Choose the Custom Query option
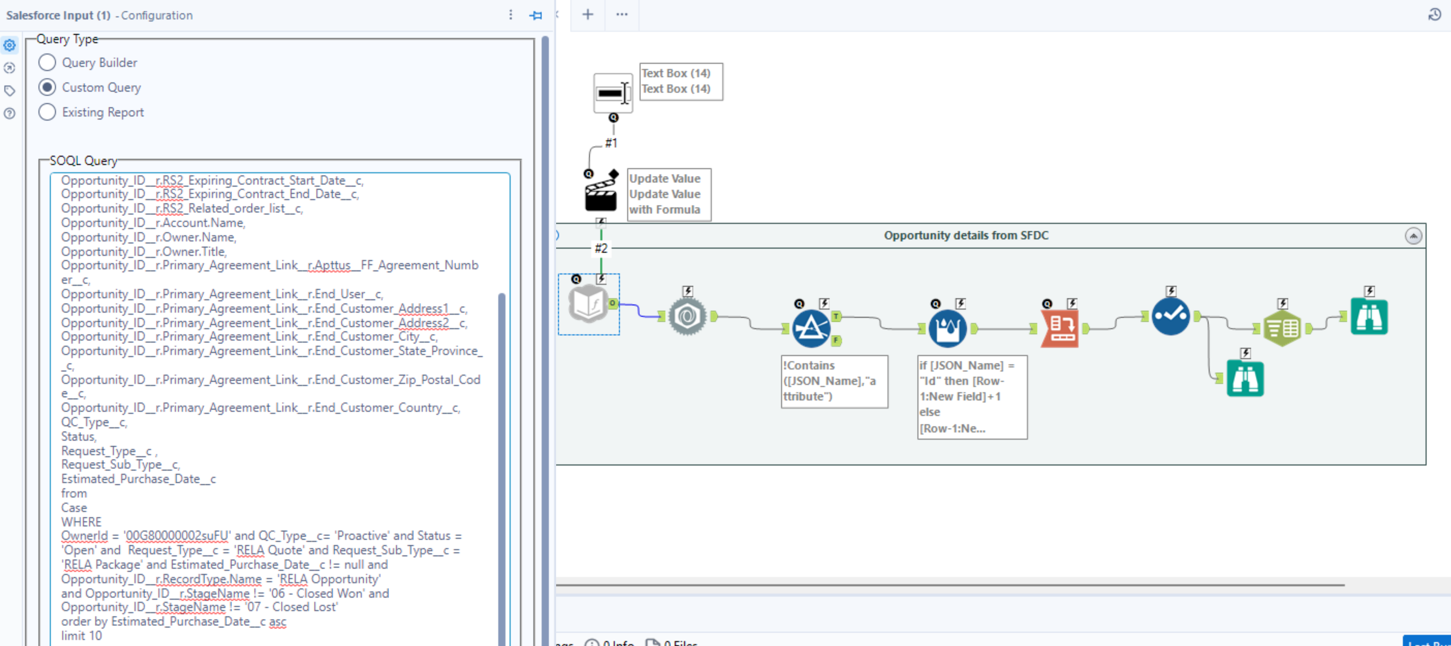 point(48,87)
